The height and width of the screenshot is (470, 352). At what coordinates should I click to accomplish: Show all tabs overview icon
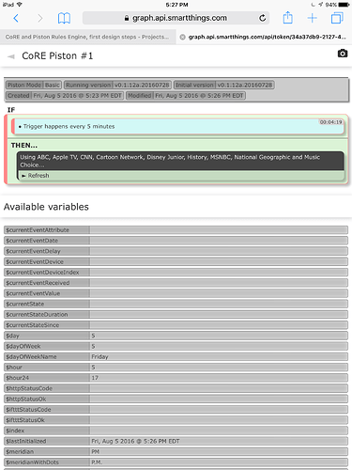(x=337, y=18)
